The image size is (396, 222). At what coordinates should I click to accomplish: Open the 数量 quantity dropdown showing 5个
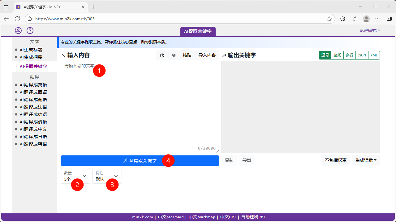point(75,176)
